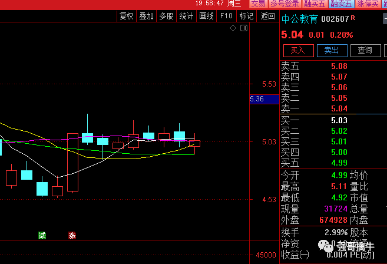387x264 pixels.
Task: Click the red 买入 button
Action: coord(298,51)
